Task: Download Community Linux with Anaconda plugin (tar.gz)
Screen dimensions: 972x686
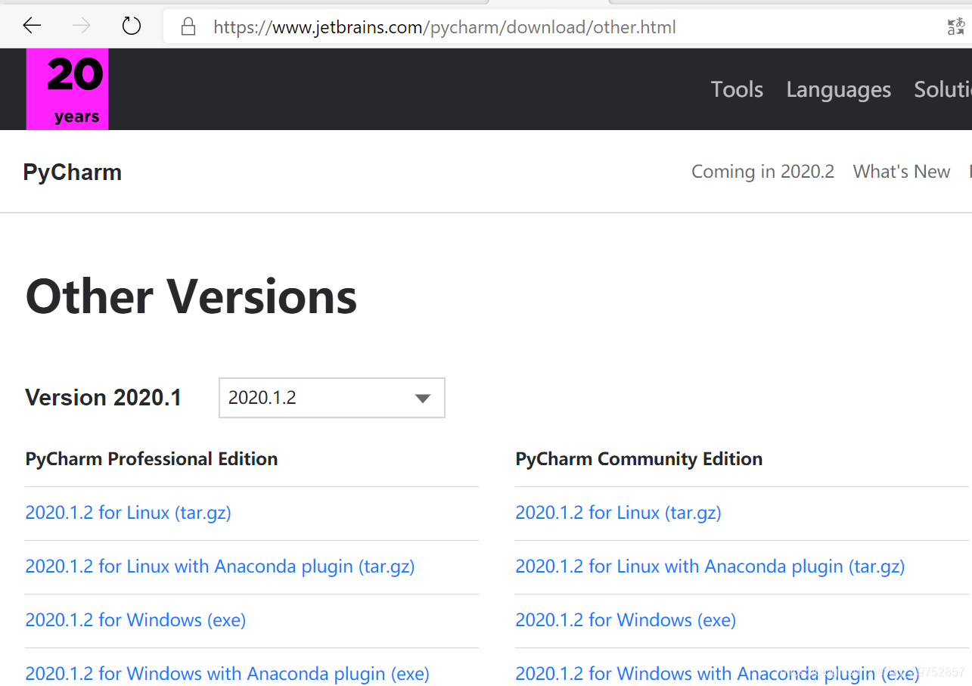Action: click(x=710, y=566)
